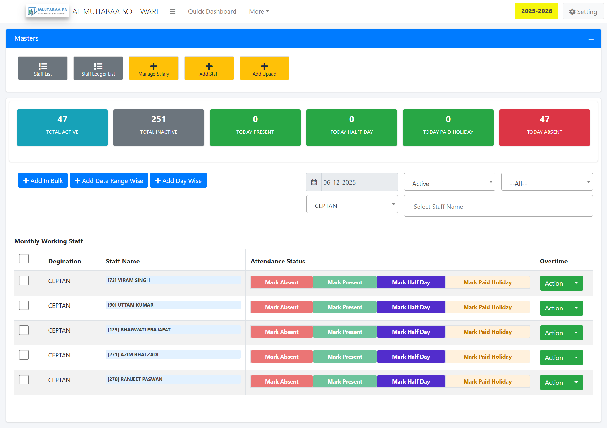This screenshot has width=607, height=428.
Task: Mark BHAGWATI PRAJAPAT as Present
Action: click(x=344, y=332)
